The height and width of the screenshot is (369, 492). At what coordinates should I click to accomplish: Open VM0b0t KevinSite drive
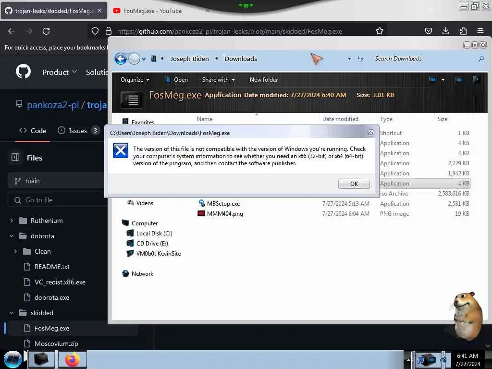point(153,253)
